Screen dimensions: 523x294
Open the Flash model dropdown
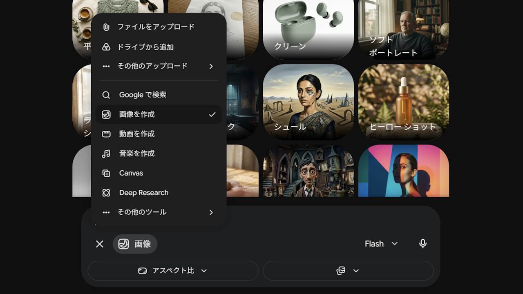pyautogui.click(x=381, y=244)
